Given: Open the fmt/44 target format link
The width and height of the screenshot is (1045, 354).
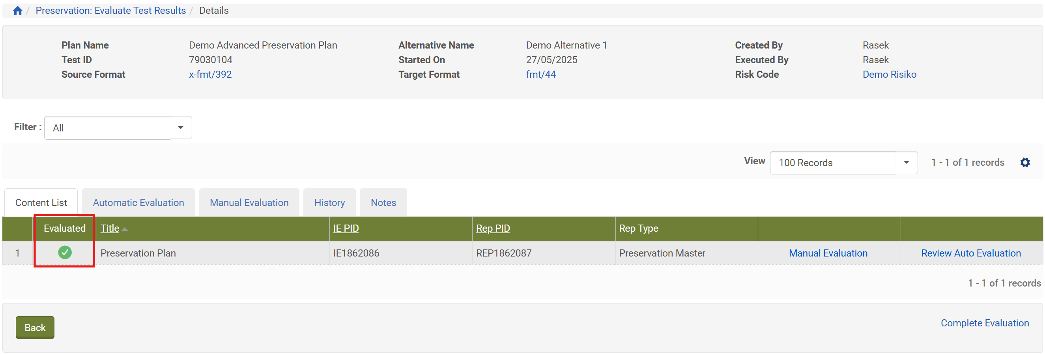Looking at the screenshot, I should (541, 74).
